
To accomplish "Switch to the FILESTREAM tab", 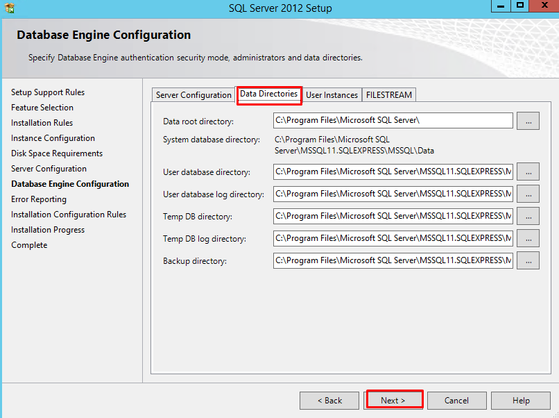I will pyautogui.click(x=388, y=95).
